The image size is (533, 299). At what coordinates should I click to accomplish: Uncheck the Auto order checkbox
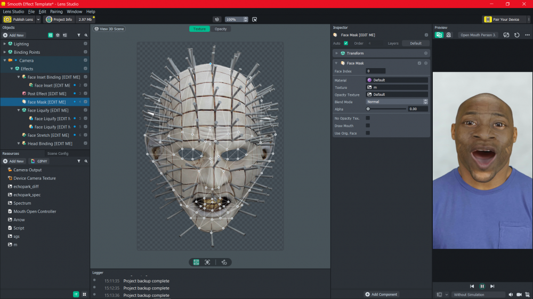click(x=346, y=43)
